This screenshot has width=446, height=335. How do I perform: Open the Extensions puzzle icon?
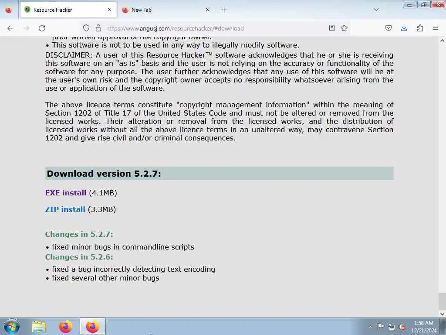click(420, 28)
